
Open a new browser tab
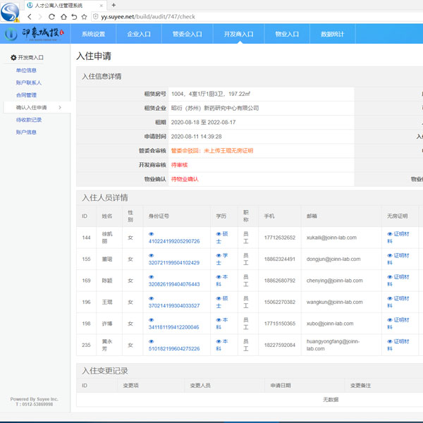(114, 5)
